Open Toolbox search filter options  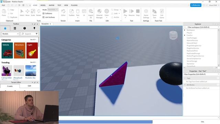coord(36,34)
